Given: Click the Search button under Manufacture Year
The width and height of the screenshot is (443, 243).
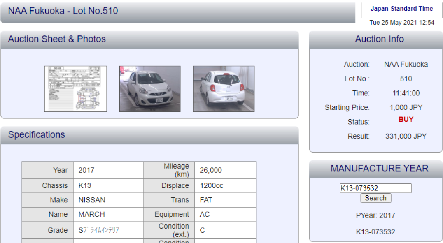Looking at the screenshot, I should (x=375, y=198).
